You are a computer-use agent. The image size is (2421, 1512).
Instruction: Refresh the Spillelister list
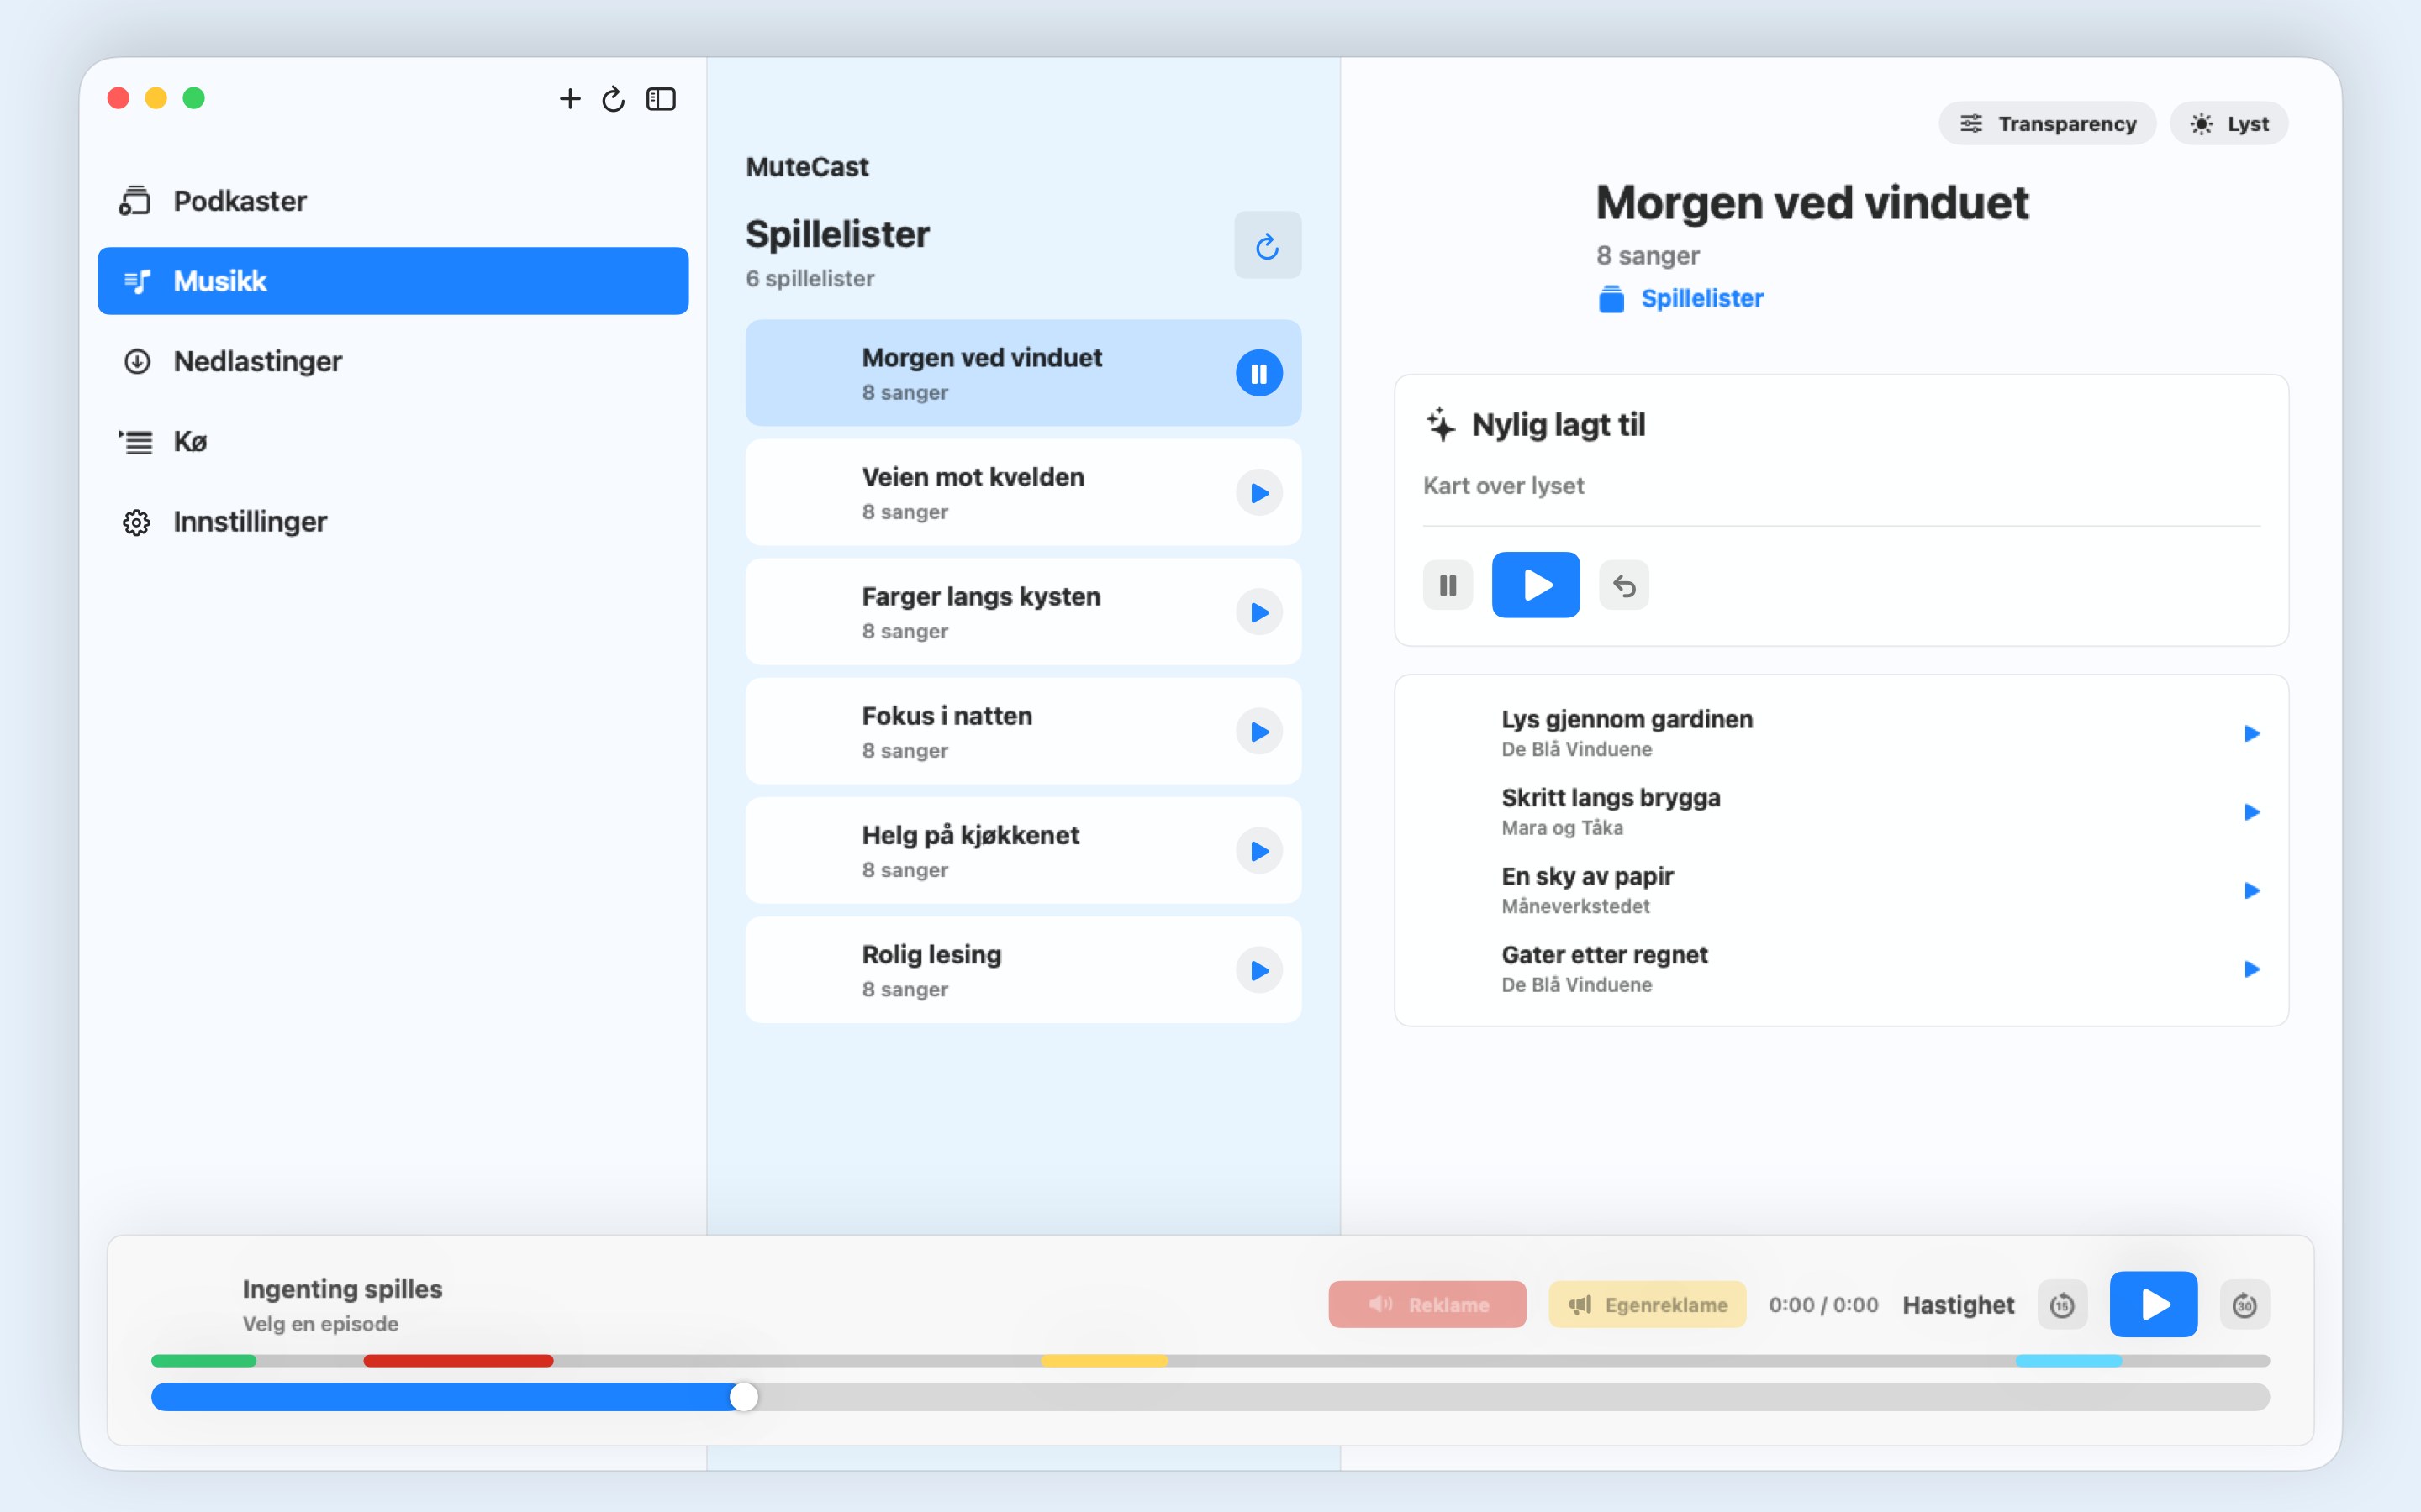pos(1268,245)
